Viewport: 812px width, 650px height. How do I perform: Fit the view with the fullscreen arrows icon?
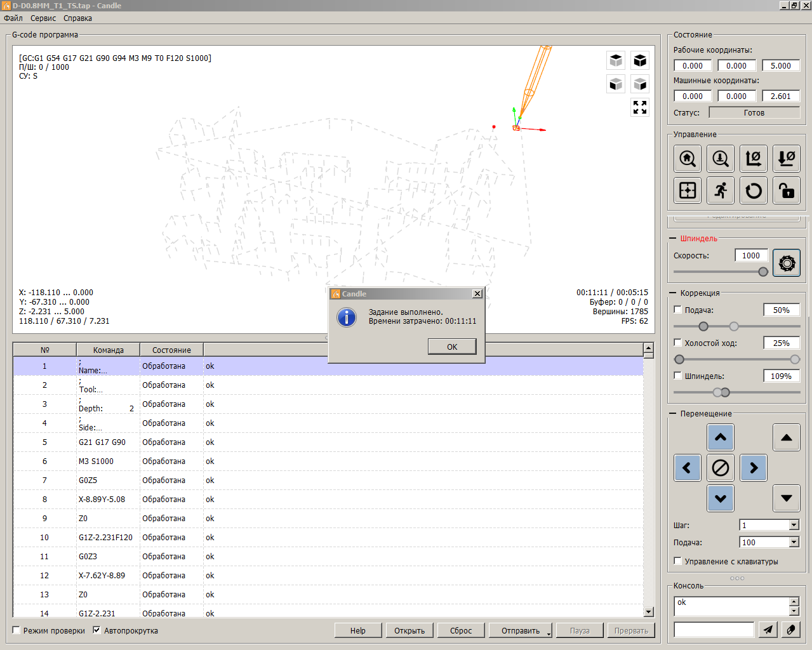click(640, 107)
